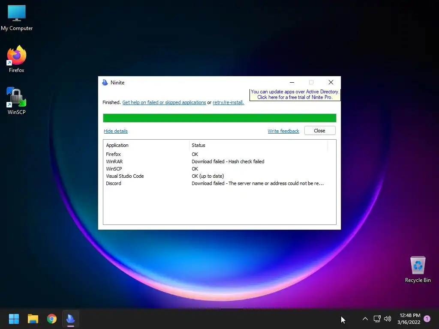Click Hide details link
The width and height of the screenshot is (439, 329).
tap(116, 131)
